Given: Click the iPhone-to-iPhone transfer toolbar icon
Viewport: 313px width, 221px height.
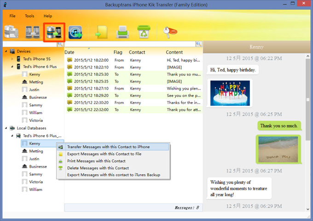Looking at the screenshot, I should tap(33, 32).
